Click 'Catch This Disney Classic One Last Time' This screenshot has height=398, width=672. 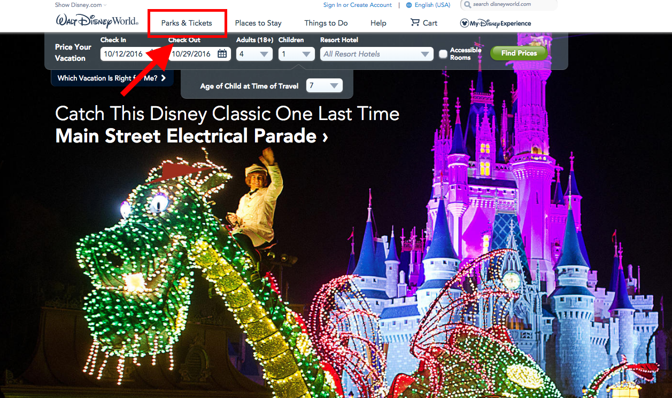(227, 114)
